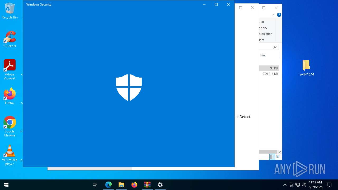Close the File Explorer window
This screenshot has height=190, width=338.
pyautogui.click(x=276, y=8)
